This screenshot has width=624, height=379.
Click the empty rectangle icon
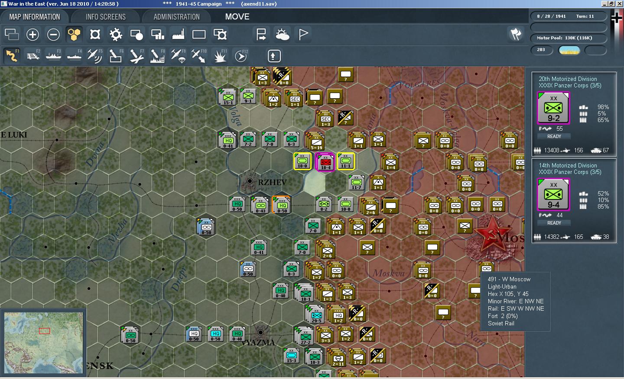click(199, 34)
